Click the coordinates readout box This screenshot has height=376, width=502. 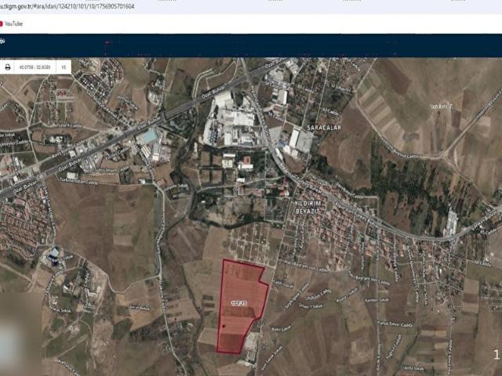click(35, 67)
